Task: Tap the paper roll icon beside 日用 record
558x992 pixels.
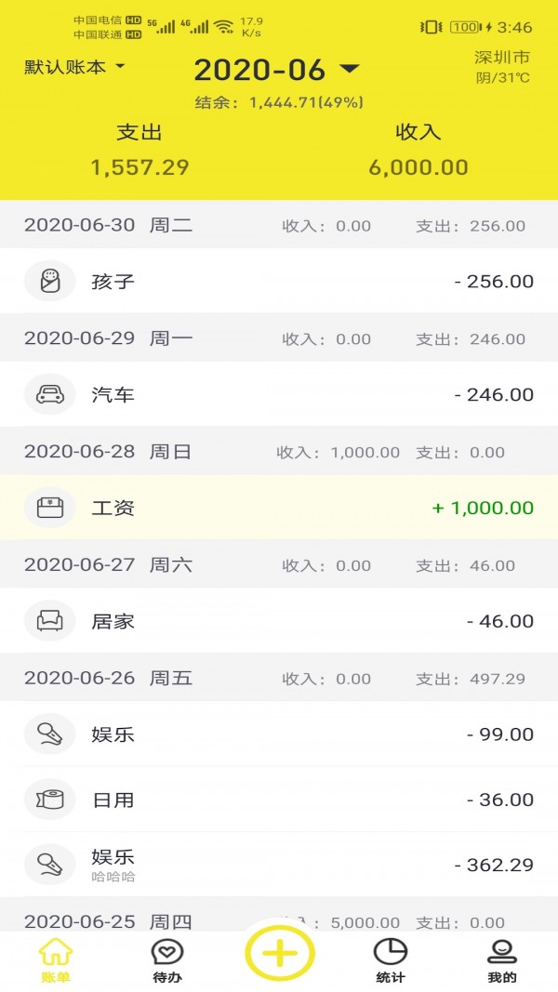Action: click(49, 800)
